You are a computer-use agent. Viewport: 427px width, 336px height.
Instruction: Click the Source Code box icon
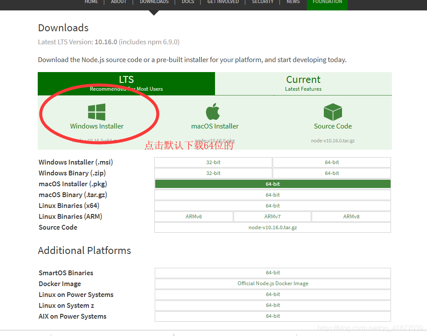[333, 112]
